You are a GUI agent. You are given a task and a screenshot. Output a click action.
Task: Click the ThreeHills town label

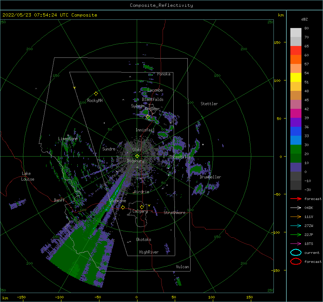[x=180, y=157]
